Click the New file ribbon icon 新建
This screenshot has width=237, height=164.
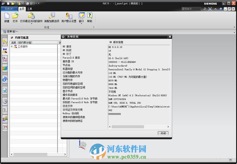click(x=7, y=18)
